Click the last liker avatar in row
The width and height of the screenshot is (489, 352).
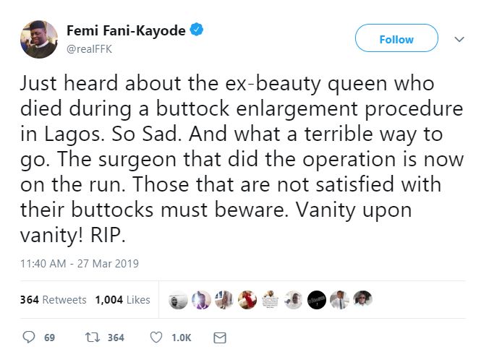point(362,300)
